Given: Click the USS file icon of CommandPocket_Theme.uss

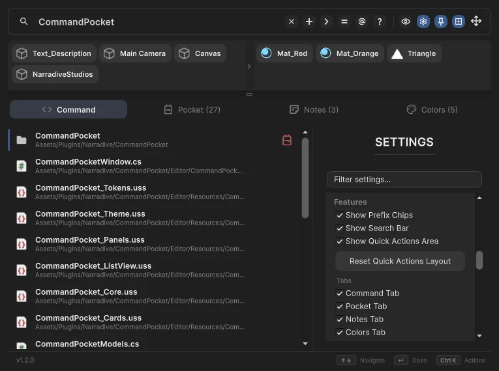Looking at the screenshot, I should (22, 218).
